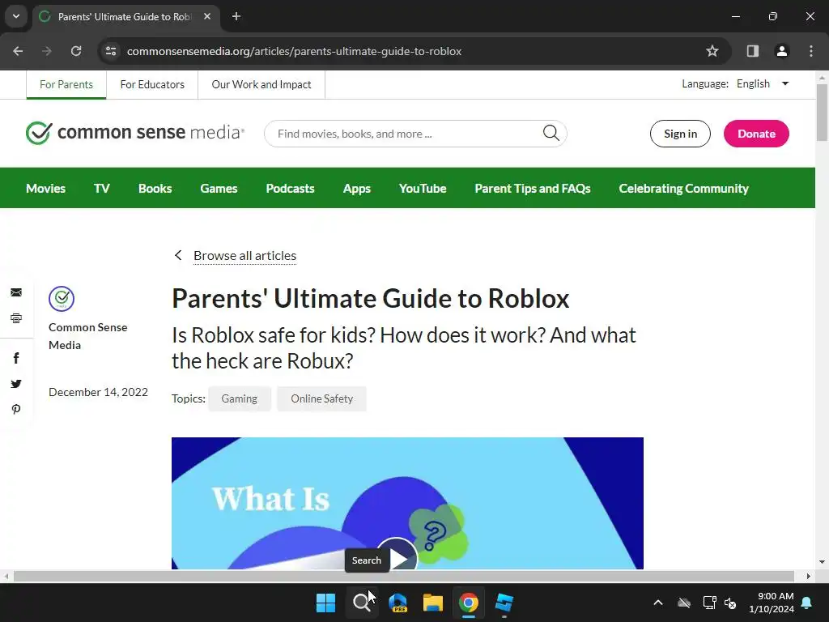Click the display/network tray icon

coord(709,603)
